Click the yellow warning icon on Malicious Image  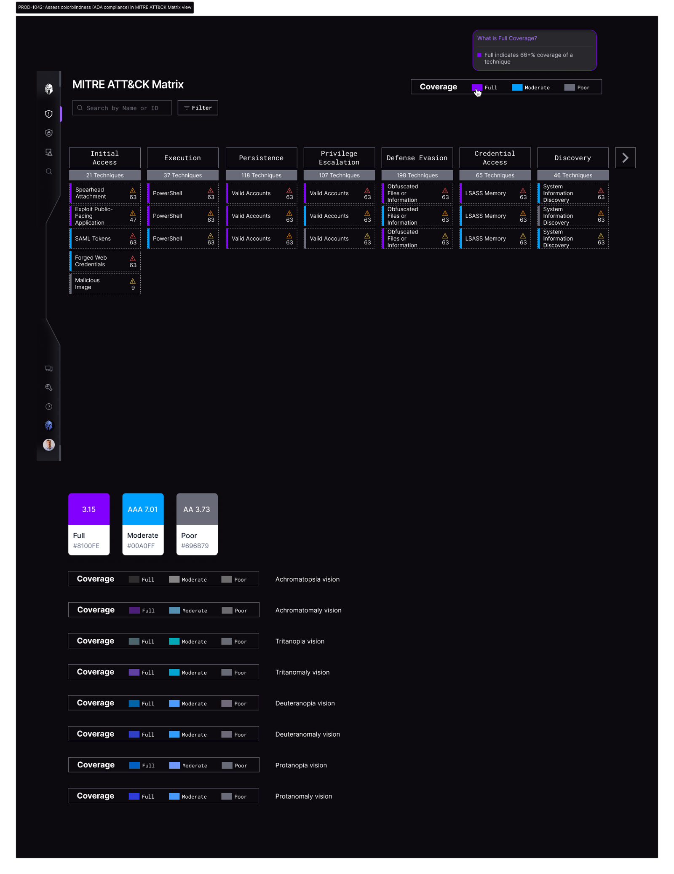tap(133, 281)
